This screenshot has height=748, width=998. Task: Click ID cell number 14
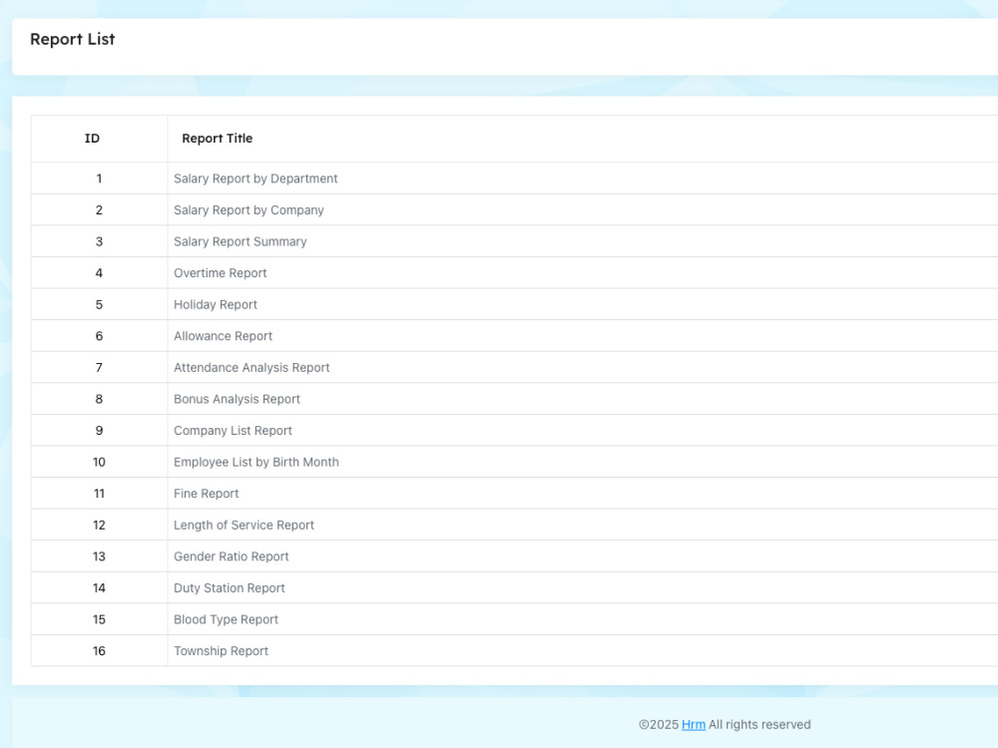[99, 587]
